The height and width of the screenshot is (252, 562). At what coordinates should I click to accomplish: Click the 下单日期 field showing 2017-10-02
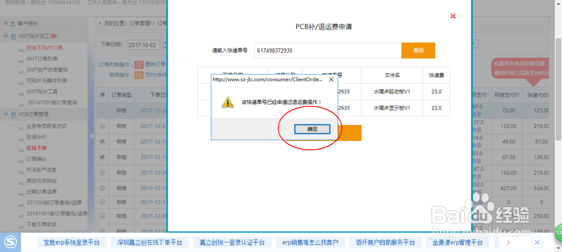click(143, 45)
